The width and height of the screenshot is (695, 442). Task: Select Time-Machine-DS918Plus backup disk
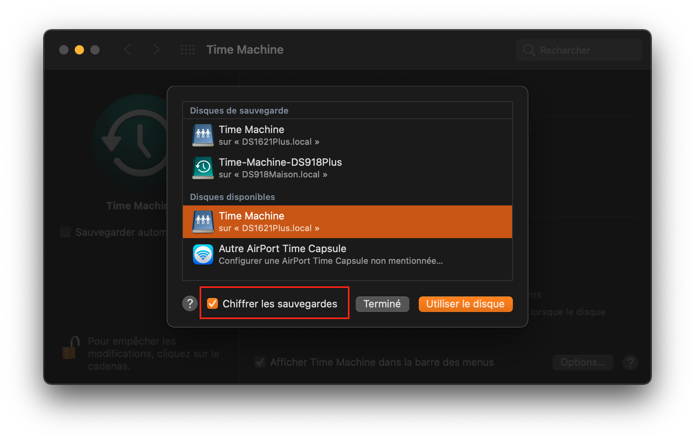pos(347,168)
